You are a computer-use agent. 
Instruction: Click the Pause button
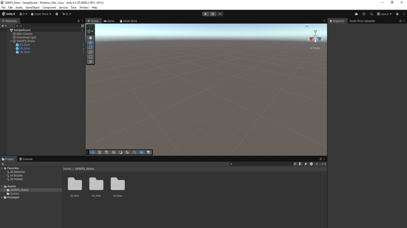coord(213,14)
